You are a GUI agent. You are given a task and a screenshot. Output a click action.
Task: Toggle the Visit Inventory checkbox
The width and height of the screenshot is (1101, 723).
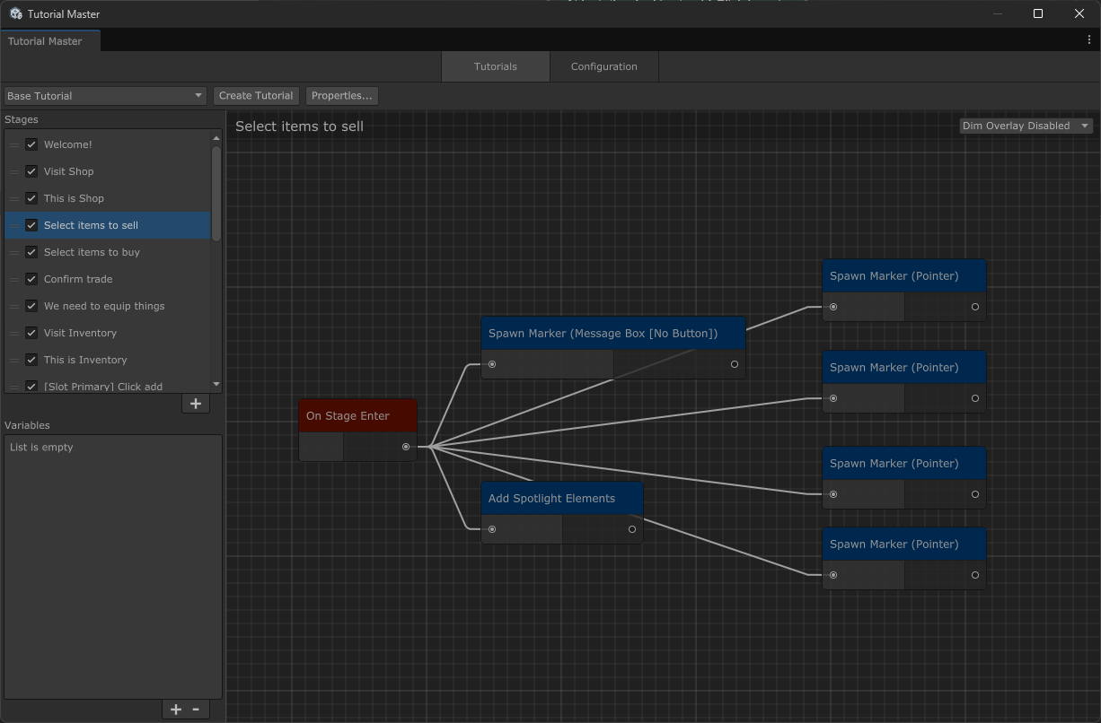click(31, 333)
